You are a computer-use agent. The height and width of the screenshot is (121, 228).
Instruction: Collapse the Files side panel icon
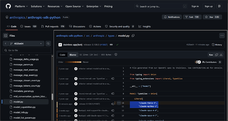pyautogui.click(x=6, y=36)
